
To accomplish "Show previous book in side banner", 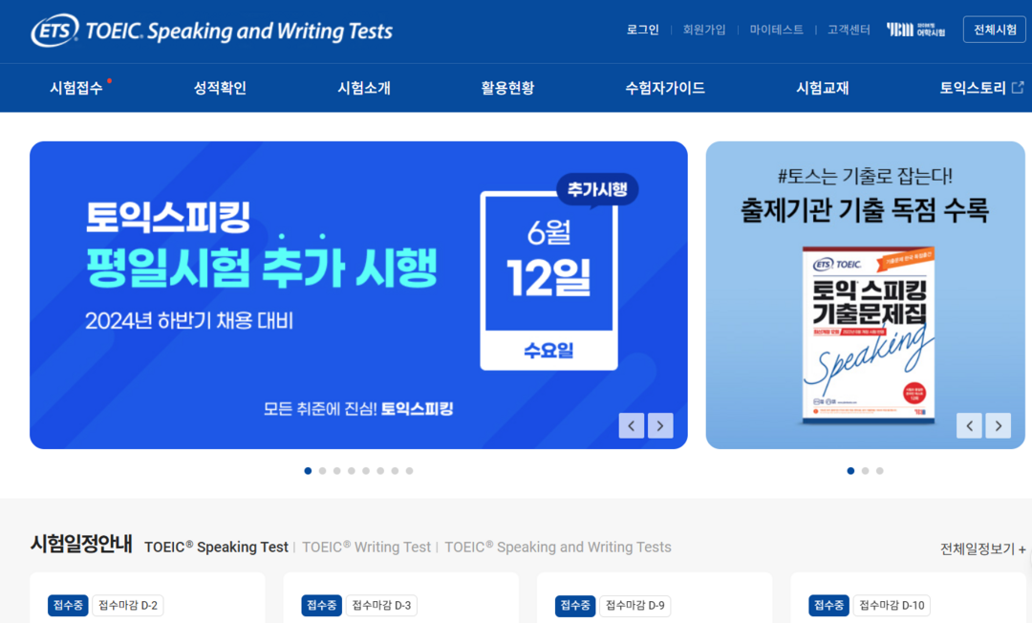I will pyautogui.click(x=970, y=425).
